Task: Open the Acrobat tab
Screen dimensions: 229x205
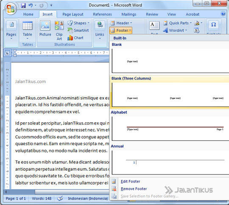Action: [193, 14]
